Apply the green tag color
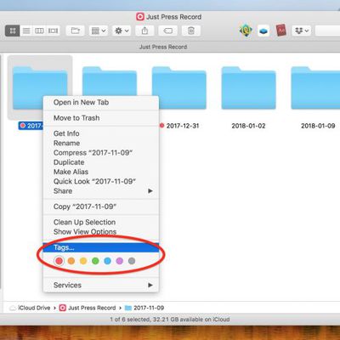 pos(95,261)
